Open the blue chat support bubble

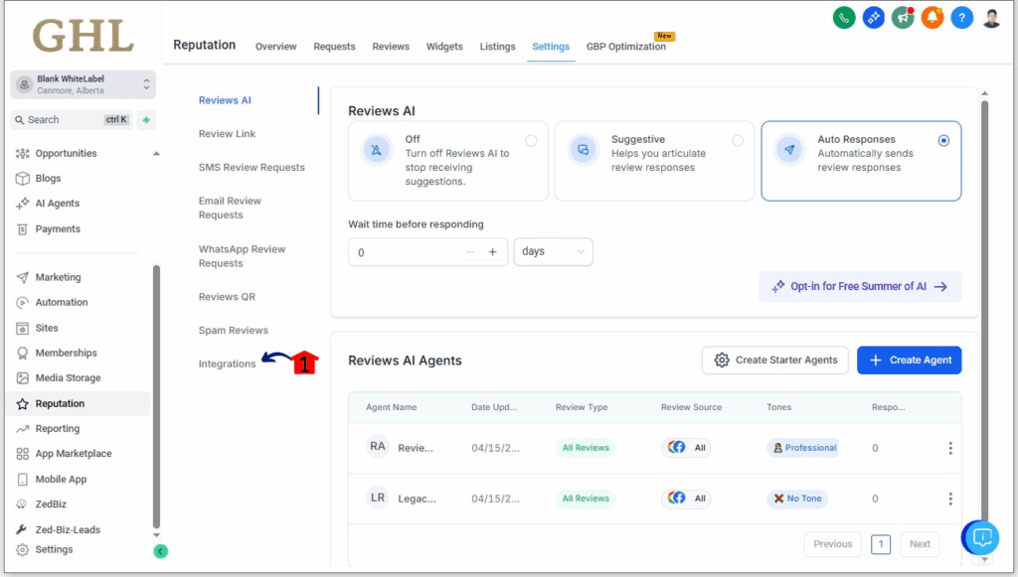click(x=981, y=537)
